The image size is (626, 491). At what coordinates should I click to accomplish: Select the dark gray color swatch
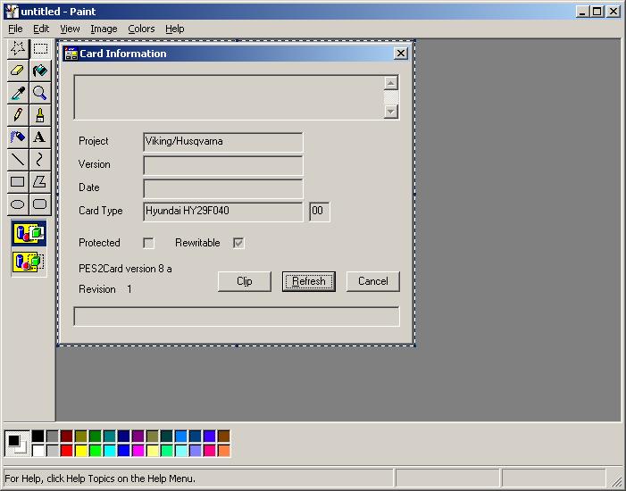click(x=53, y=436)
